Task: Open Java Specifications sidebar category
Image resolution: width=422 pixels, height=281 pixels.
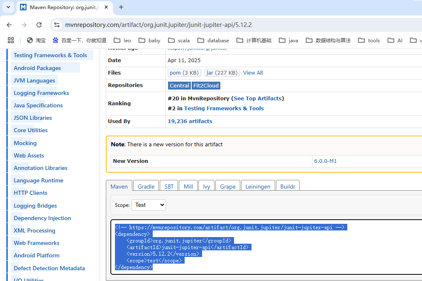Action: [x=38, y=105]
